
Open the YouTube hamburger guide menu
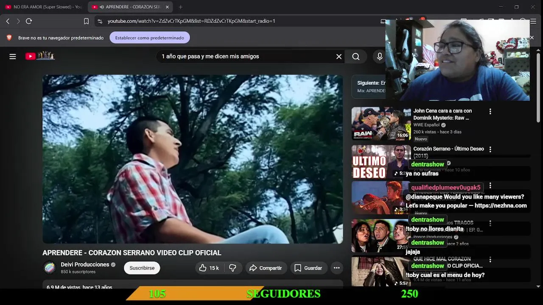[13, 56]
